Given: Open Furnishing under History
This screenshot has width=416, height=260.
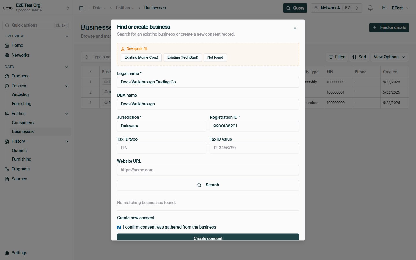Looking at the screenshot, I should tap(22, 159).
